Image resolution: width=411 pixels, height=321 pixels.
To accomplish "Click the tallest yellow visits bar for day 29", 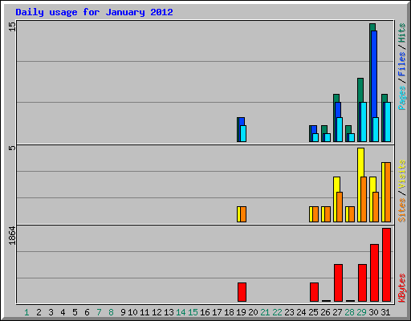I will (x=360, y=163).
